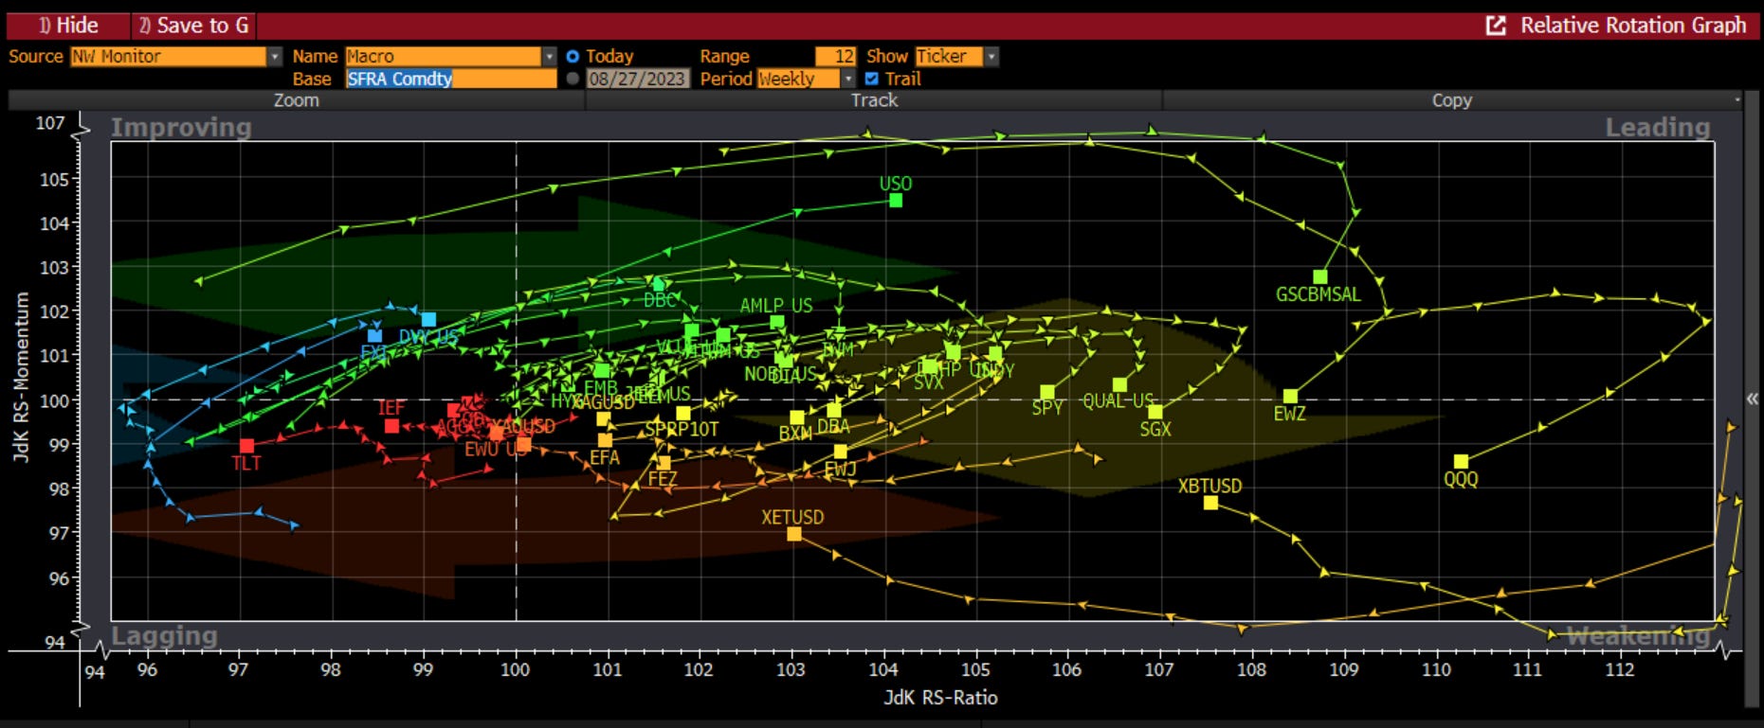Click the 08/27/2023 date field
The height and width of the screenshot is (728, 1764).
(637, 79)
